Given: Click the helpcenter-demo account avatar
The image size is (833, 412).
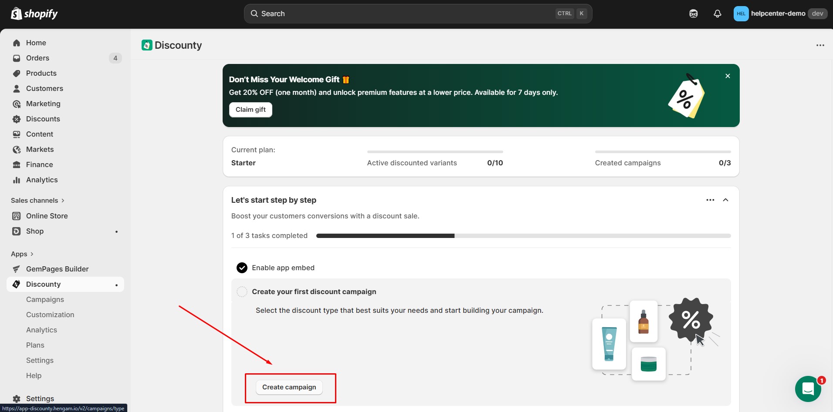Looking at the screenshot, I should point(741,13).
